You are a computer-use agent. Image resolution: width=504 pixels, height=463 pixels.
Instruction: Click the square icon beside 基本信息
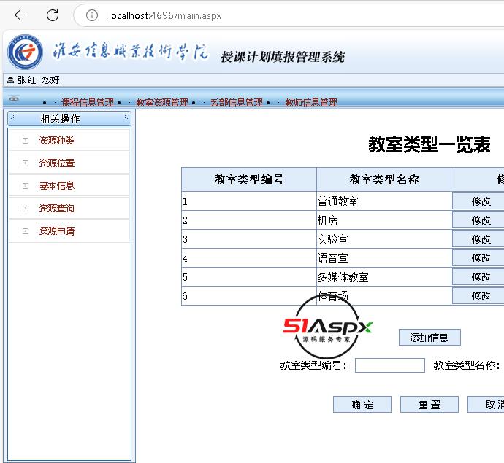26,186
